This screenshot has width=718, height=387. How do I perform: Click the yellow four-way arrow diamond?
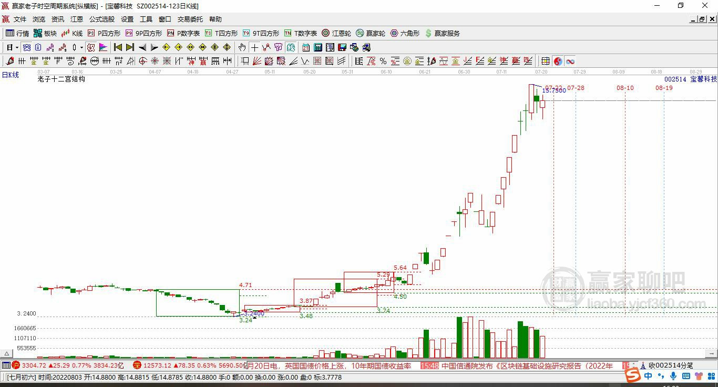coord(227,47)
